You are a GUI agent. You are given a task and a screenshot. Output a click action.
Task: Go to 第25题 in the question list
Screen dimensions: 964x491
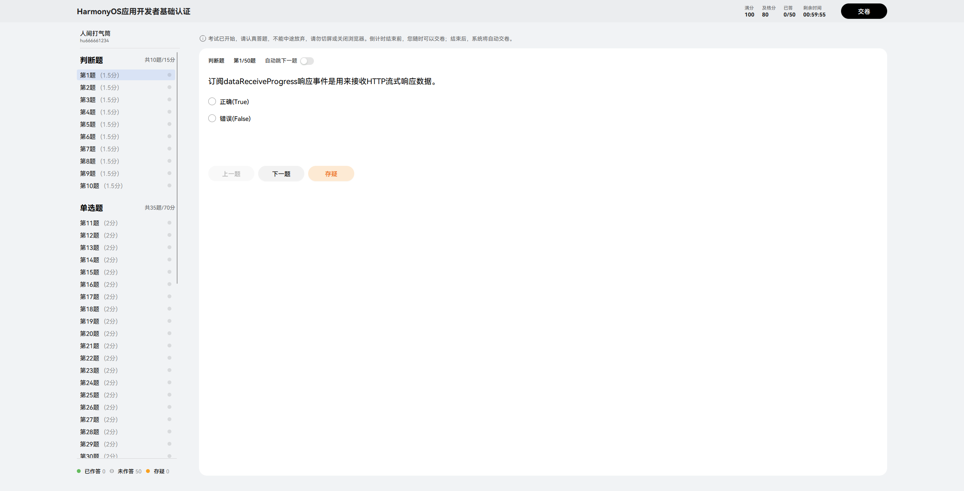(x=99, y=395)
